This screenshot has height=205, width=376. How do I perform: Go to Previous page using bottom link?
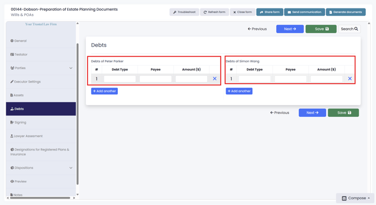point(279,112)
